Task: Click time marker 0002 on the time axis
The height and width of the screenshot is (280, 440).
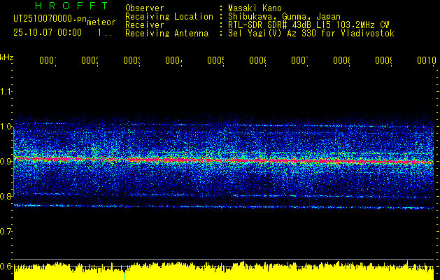Action: [x=90, y=60]
